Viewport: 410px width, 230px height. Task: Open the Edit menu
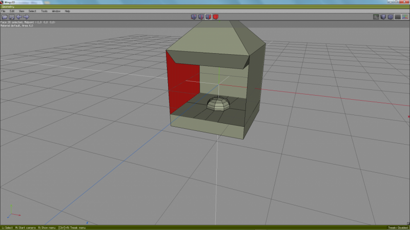(12, 11)
